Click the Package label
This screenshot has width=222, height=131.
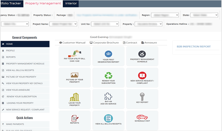pos(62,15)
